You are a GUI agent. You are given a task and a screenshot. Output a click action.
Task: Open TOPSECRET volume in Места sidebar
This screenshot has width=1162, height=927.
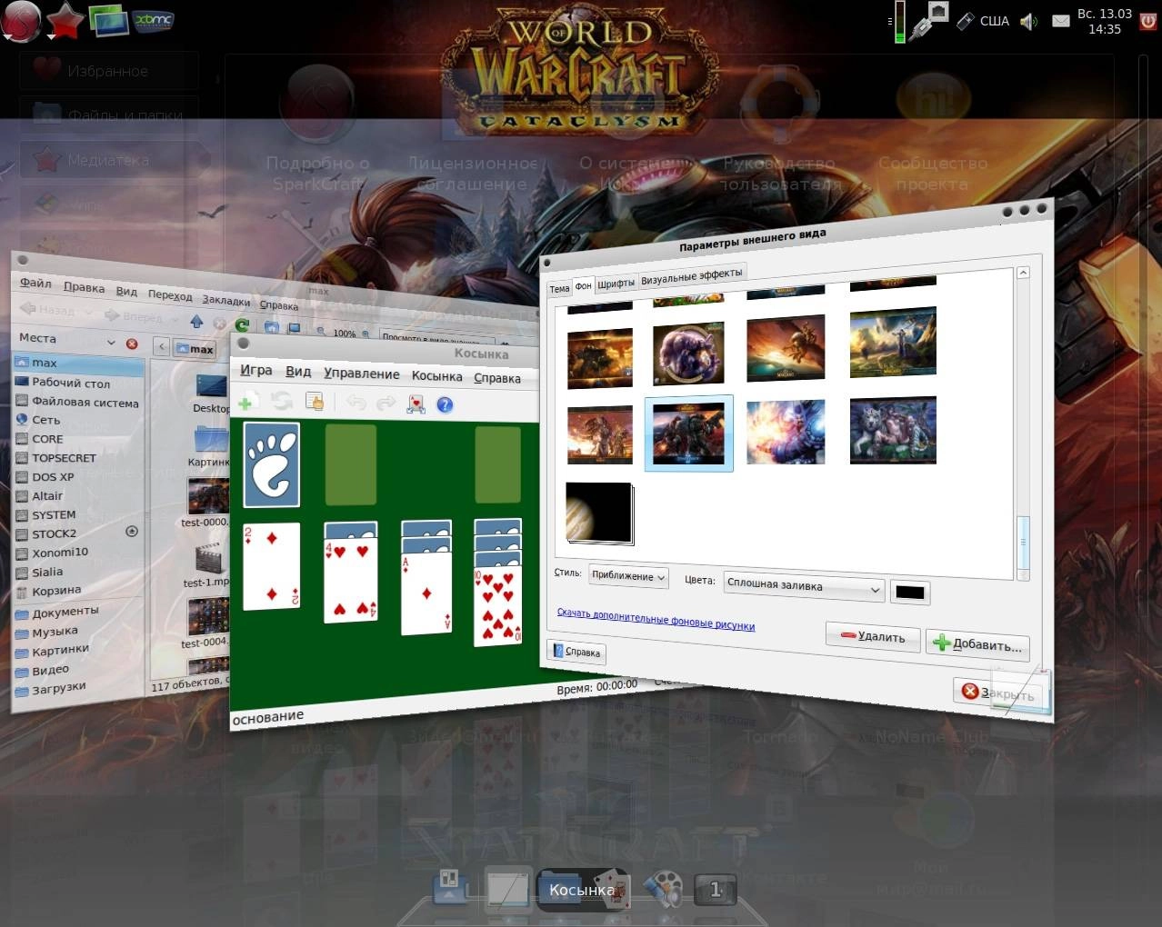(x=64, y=458)
